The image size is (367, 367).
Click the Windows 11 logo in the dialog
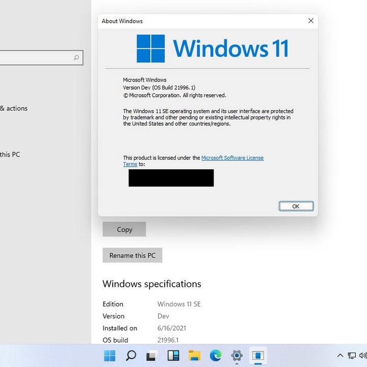(213, 48)
